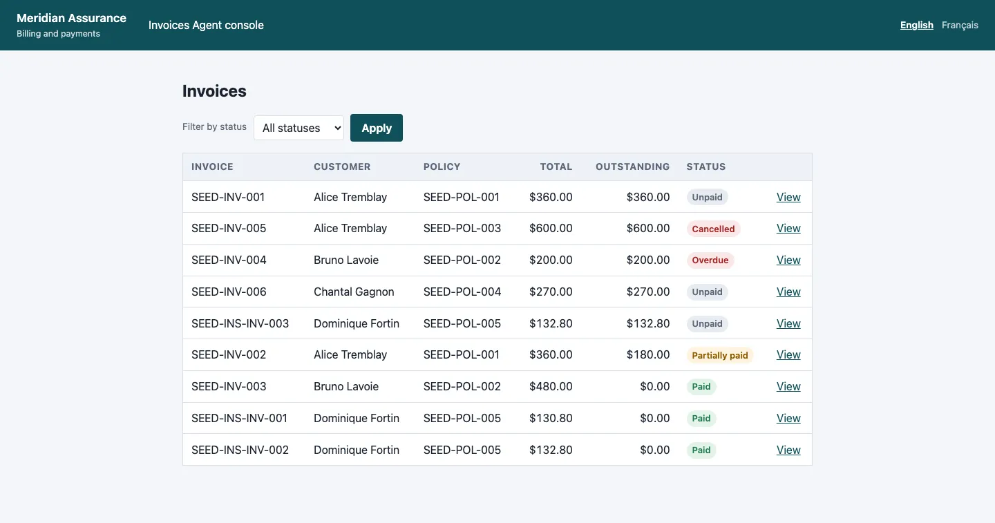
Task: Click policy SEED-POL-003
Action: (462, 228)
